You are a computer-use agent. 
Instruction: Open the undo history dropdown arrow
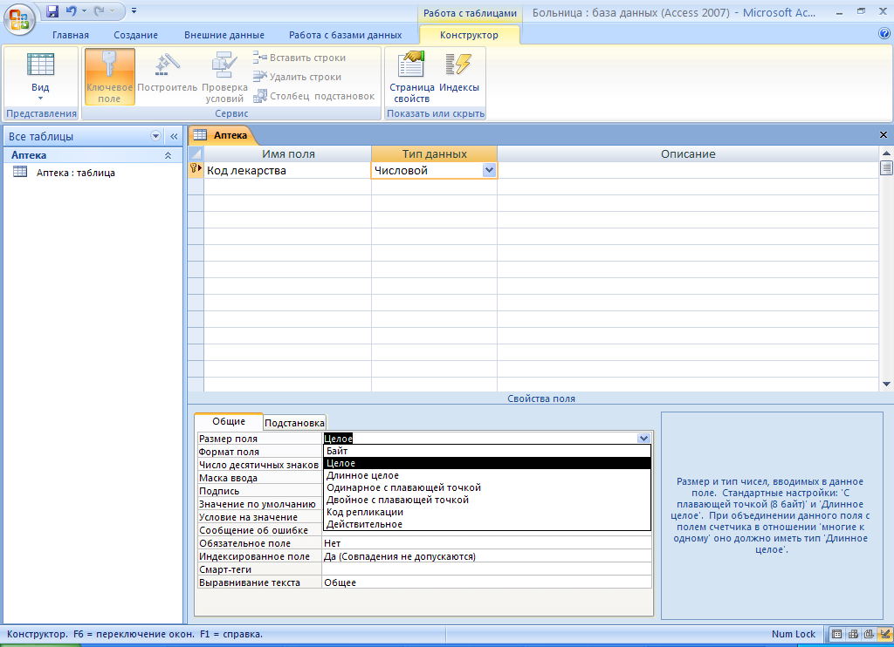[84, 10]
